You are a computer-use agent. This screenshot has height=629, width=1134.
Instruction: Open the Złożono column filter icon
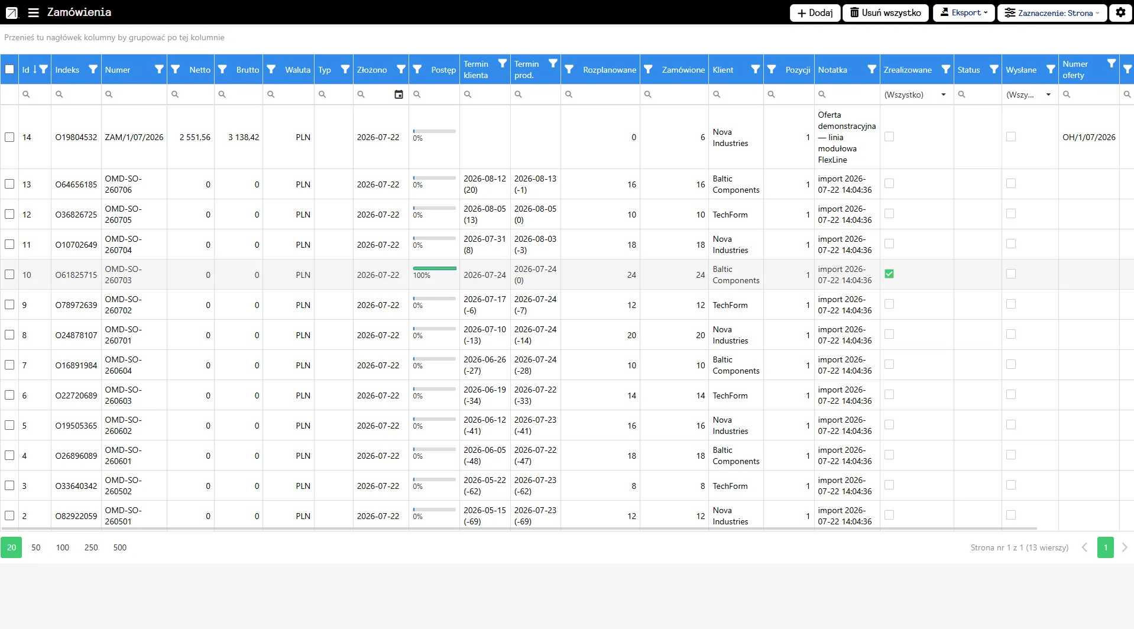tap(401, 69)
